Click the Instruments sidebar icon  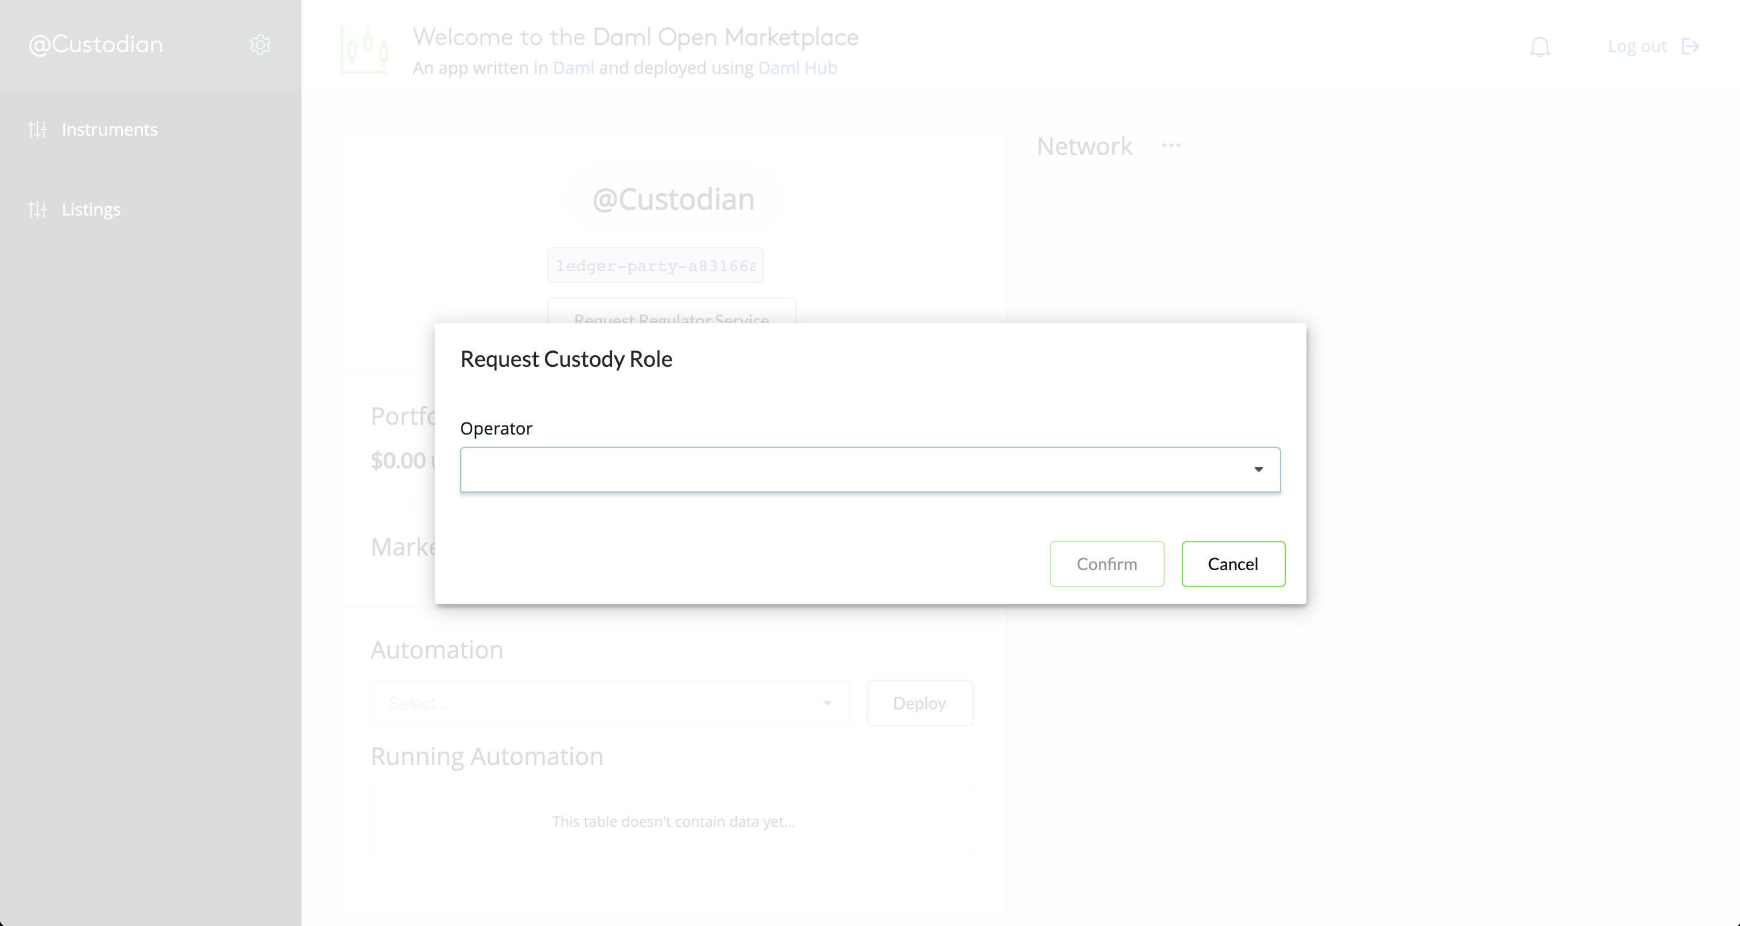tap(38, 129)
